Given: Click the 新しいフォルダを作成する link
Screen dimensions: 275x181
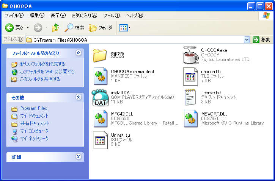Looking at the screenshot, I should tap(42, 64).
